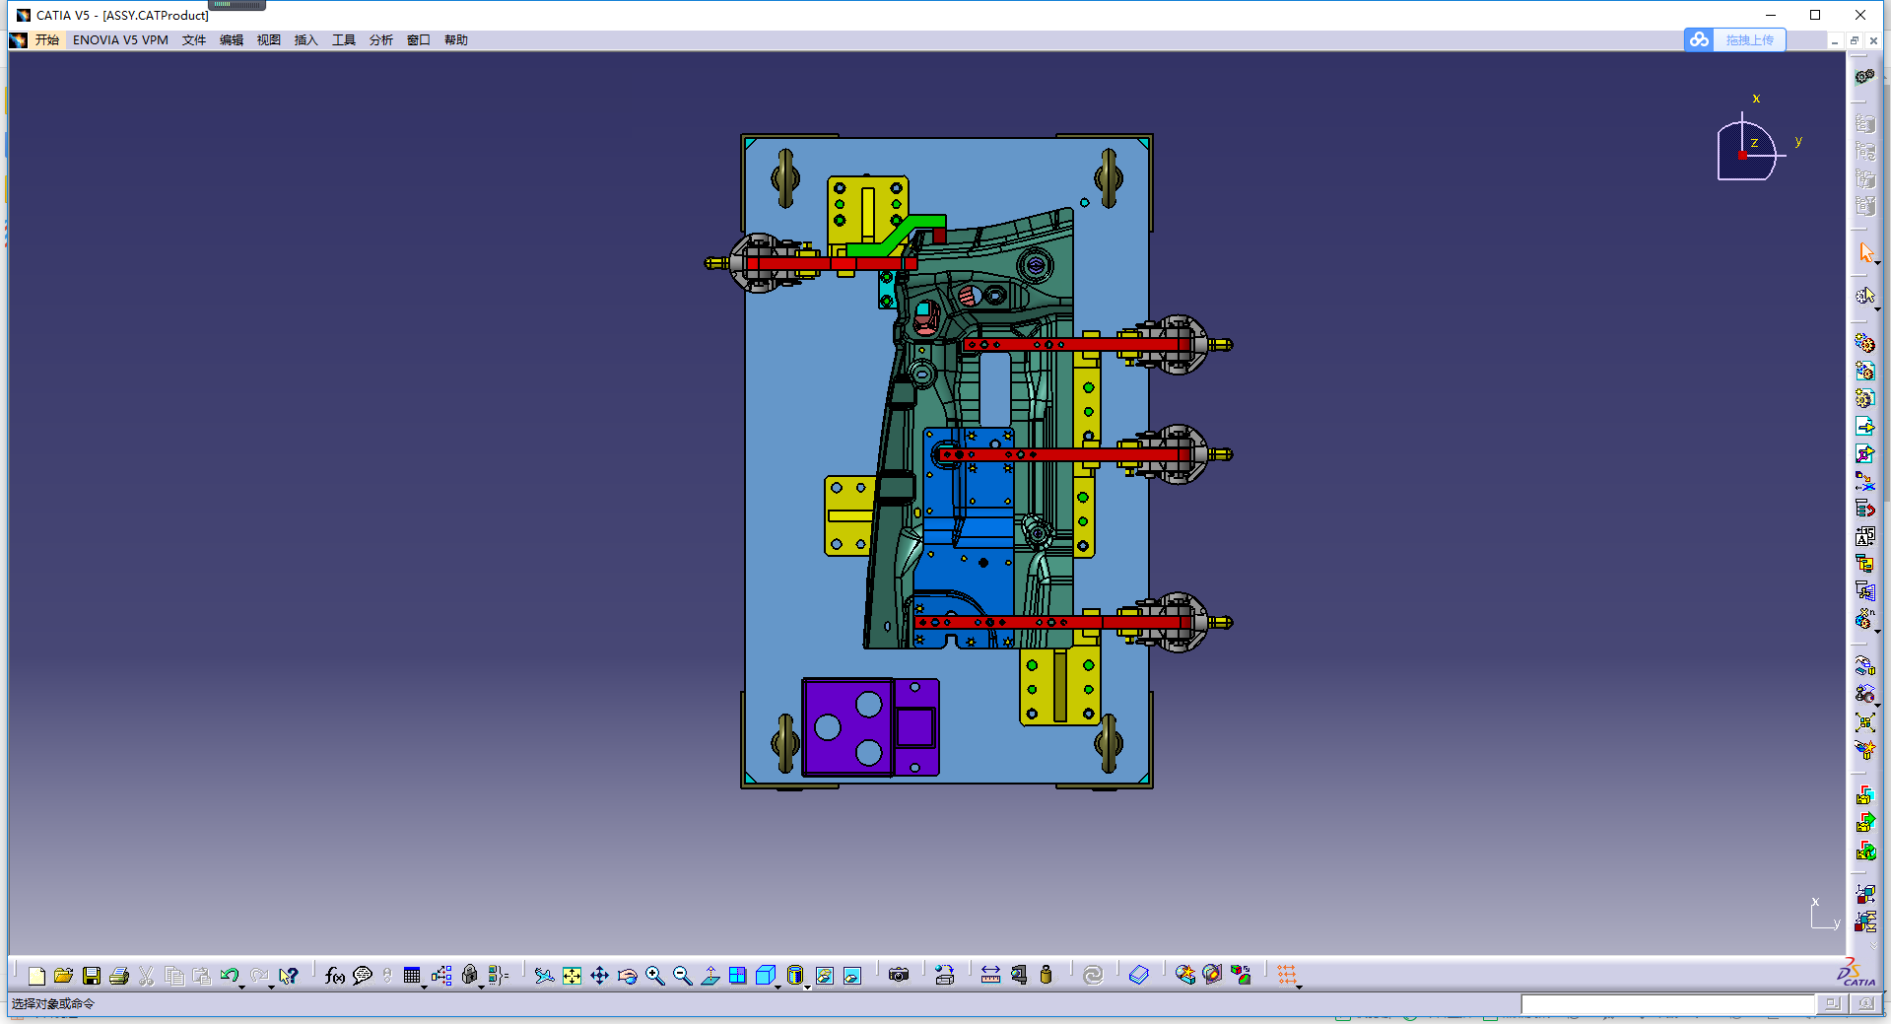The height and width of the screenshot is (1024, 1891).
Task: Click the 拖拽上传 upload button
Action: click(1749, 40)
